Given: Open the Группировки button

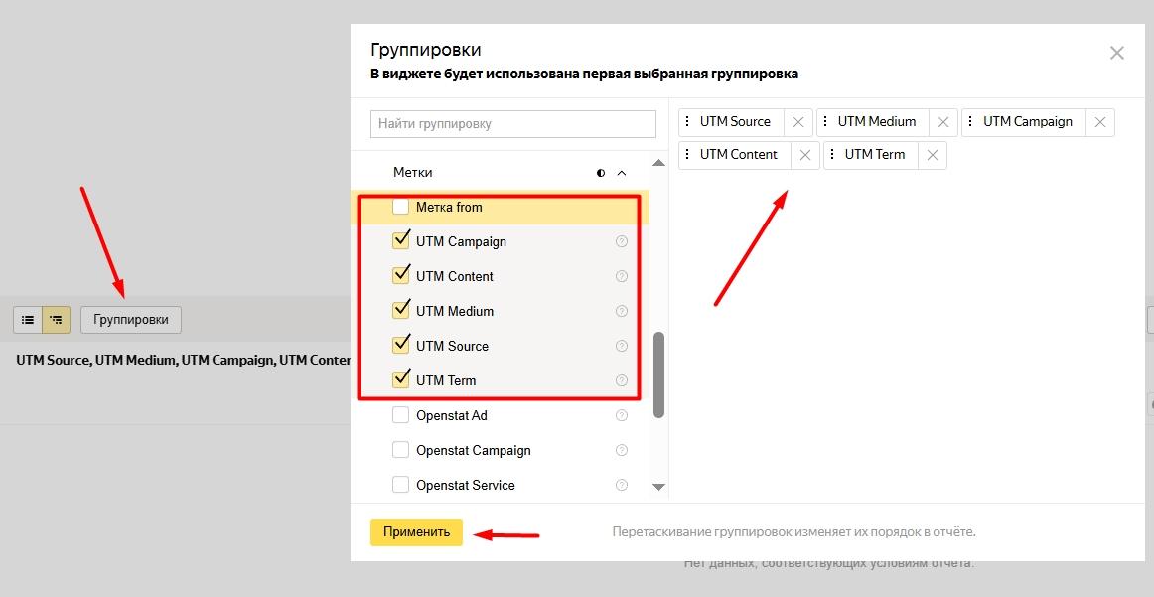Looking at the screenshot, I should 131,320.
